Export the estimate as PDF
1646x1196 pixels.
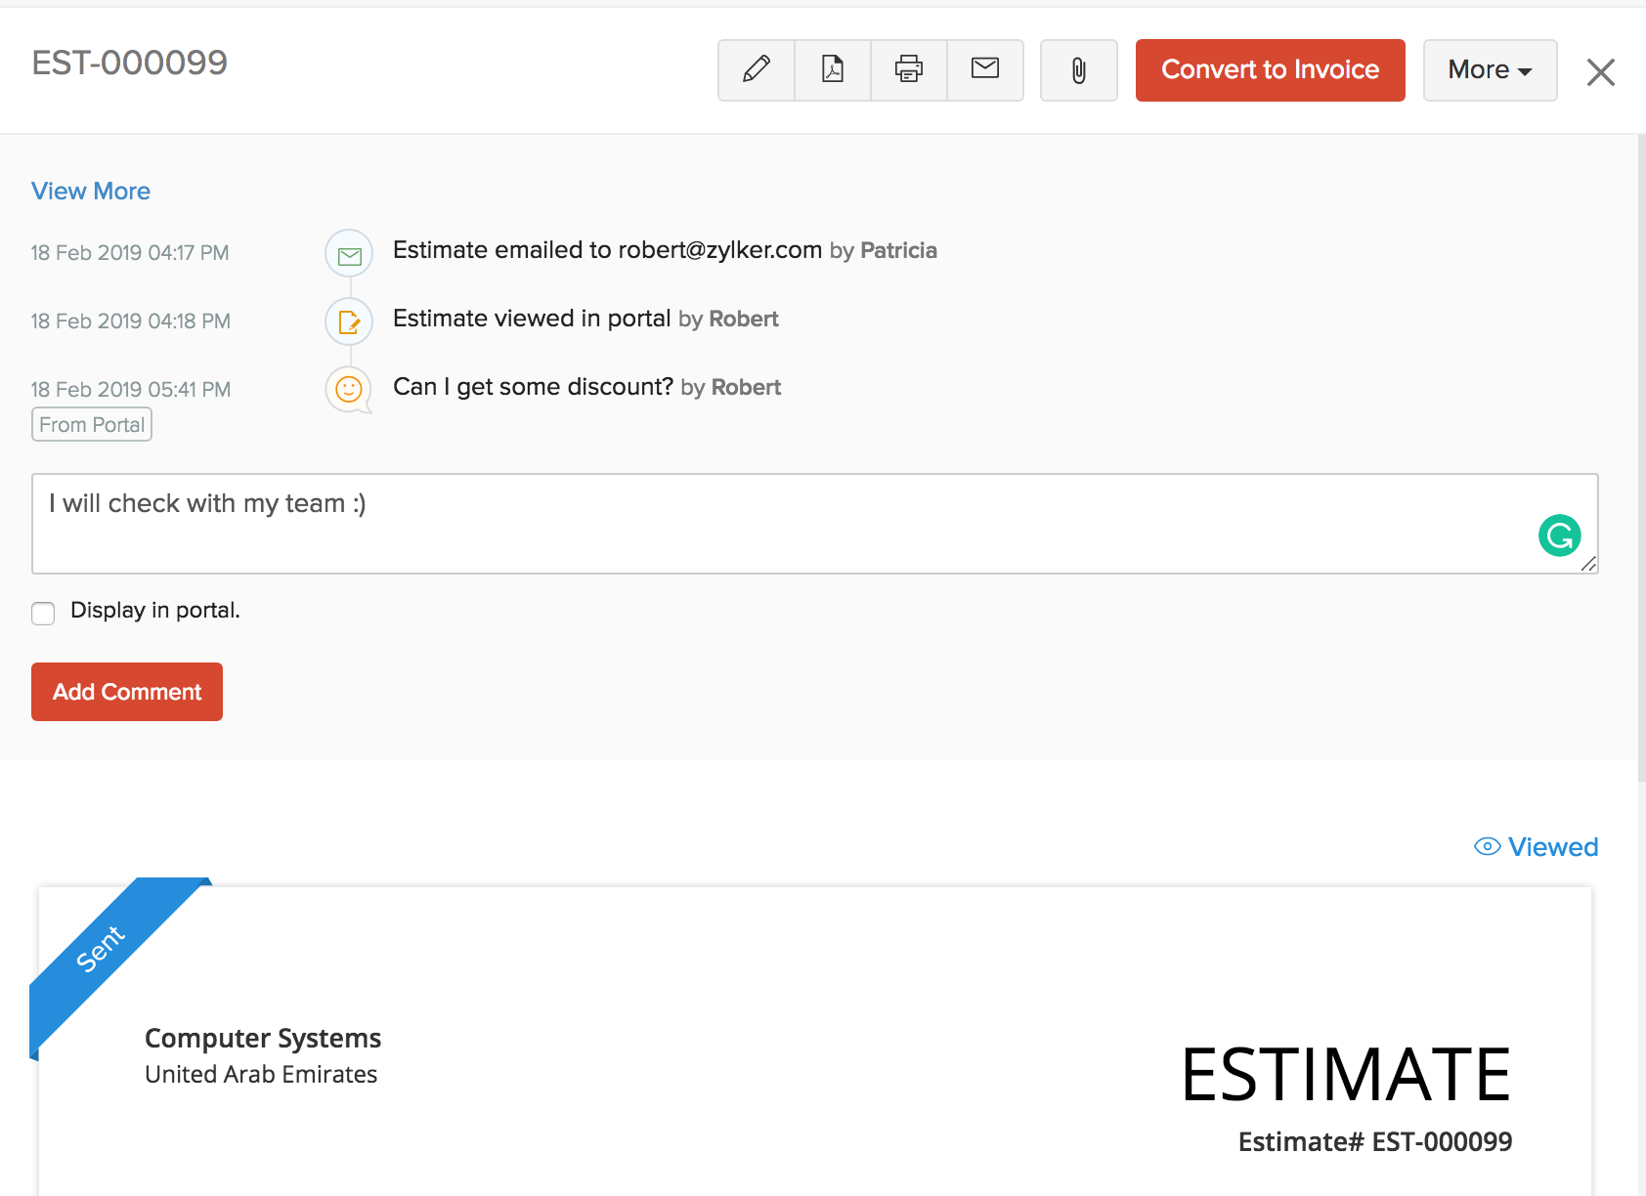click(832, 69)
